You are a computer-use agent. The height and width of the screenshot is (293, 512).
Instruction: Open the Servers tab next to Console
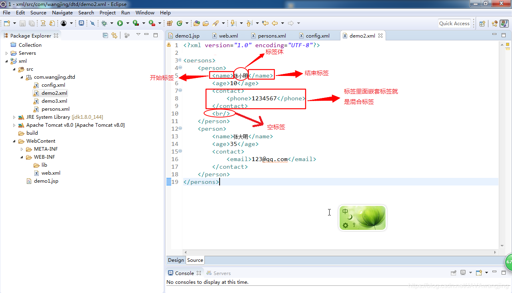[218, 273]
